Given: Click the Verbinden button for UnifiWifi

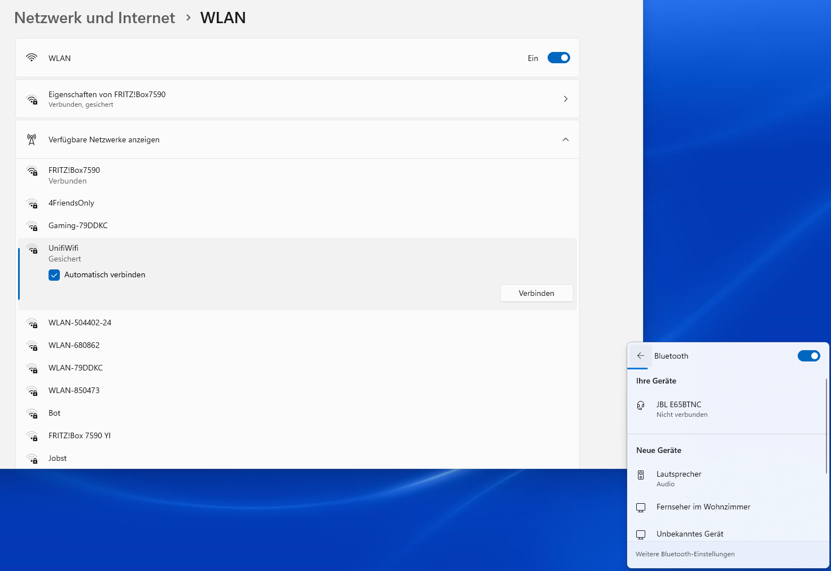Looking at the screenshot, I should click(x=536, y=293).
